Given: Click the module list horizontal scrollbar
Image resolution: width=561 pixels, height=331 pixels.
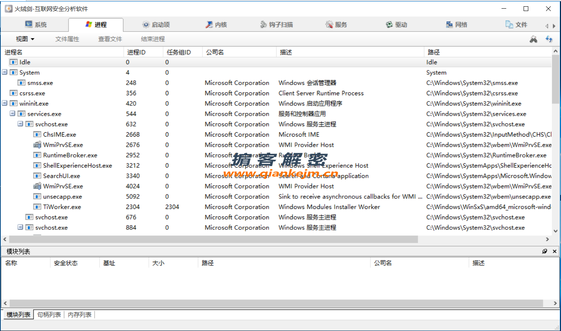Looking at the screenshot, I should click(x=276, y=303).
